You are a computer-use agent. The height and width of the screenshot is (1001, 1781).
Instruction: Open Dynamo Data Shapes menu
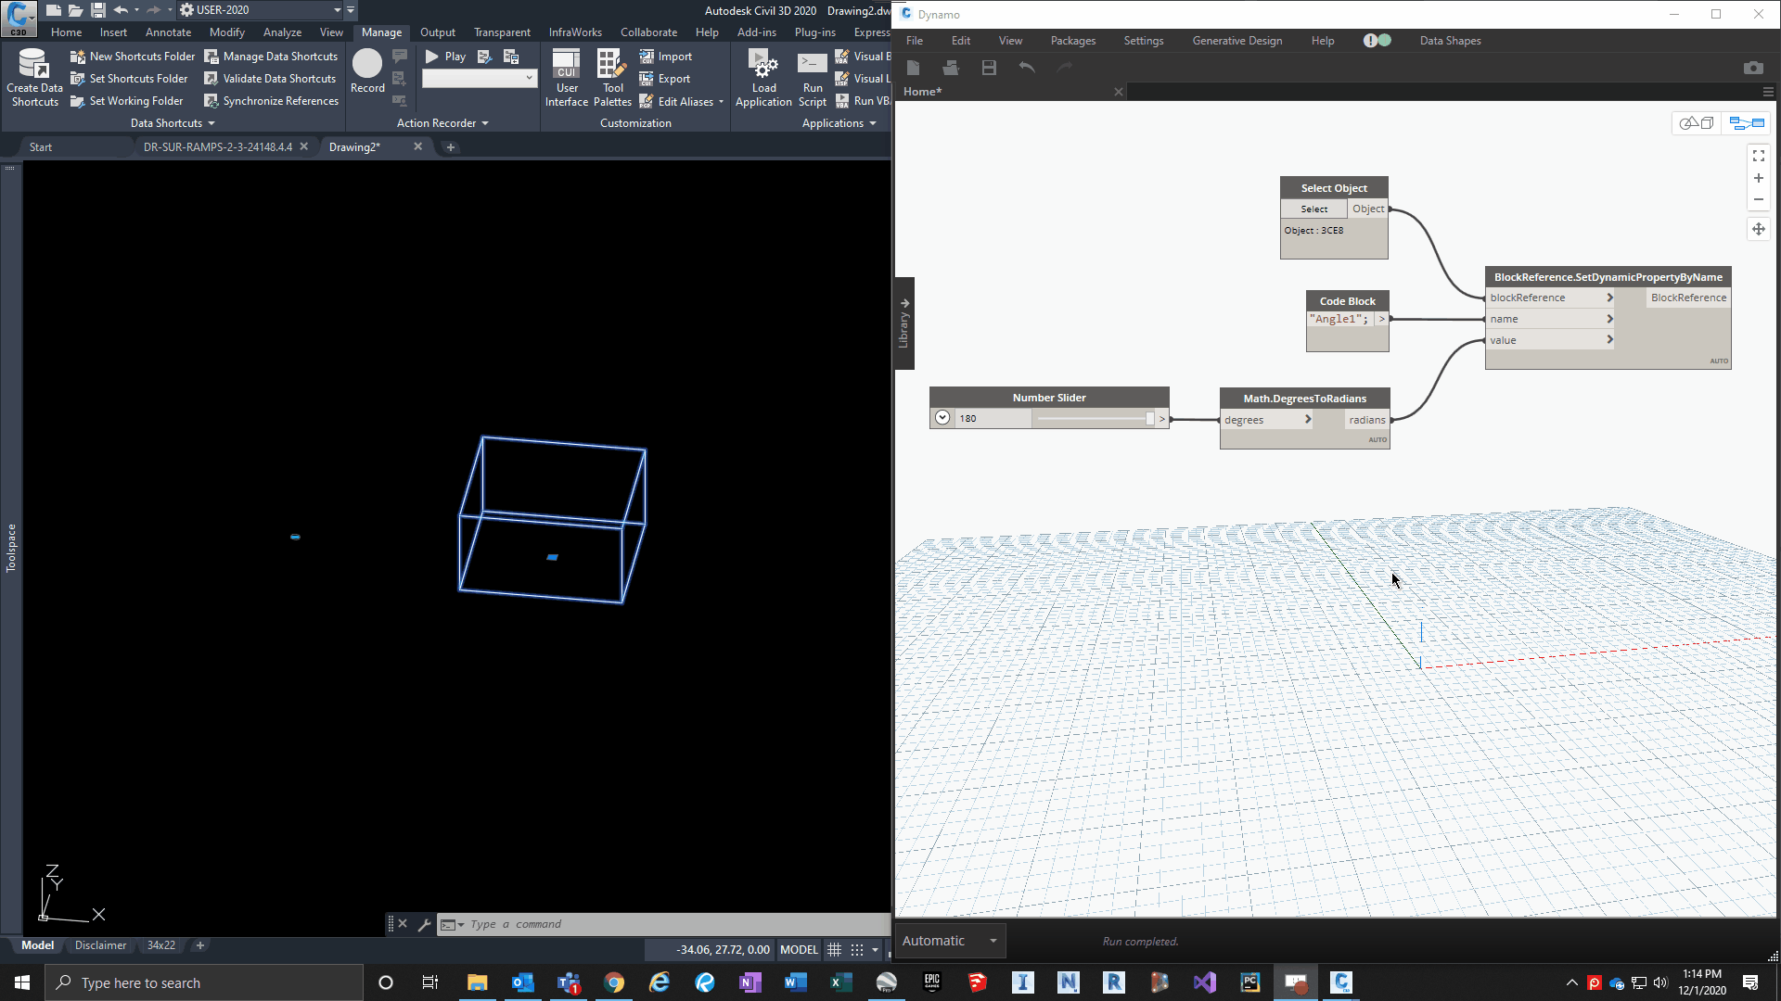(x=1450, y=41)
